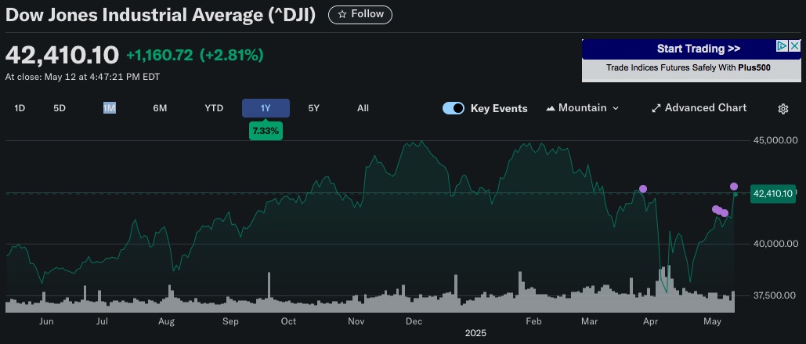
Task: Select the All time range
Action: (363, 108)
